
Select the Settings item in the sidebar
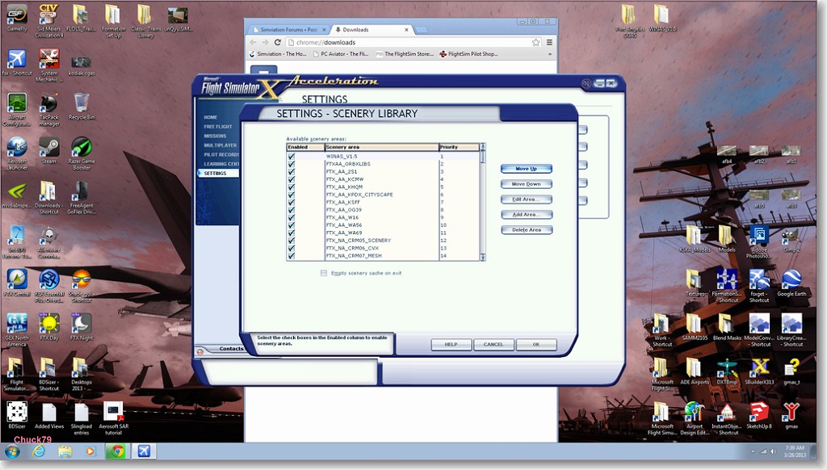point(216,173)
